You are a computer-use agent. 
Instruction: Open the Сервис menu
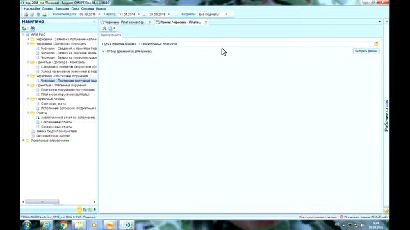(x=47, y=8)
